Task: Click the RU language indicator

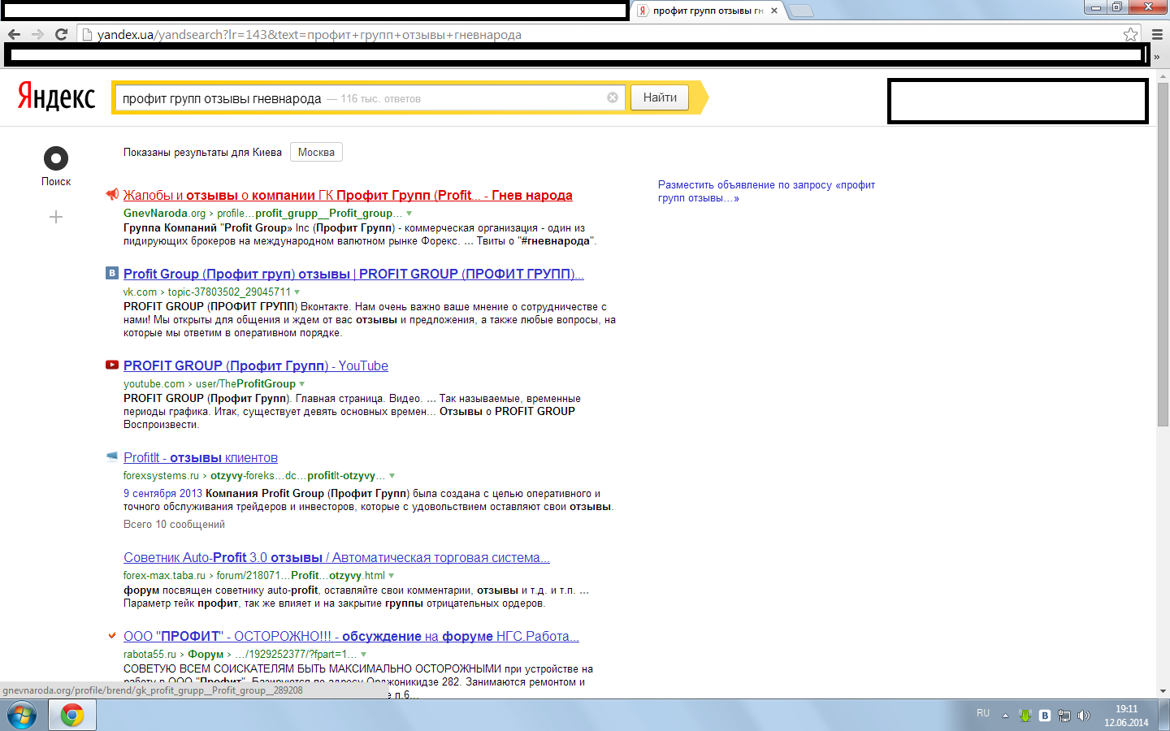Action: [983, 713]
